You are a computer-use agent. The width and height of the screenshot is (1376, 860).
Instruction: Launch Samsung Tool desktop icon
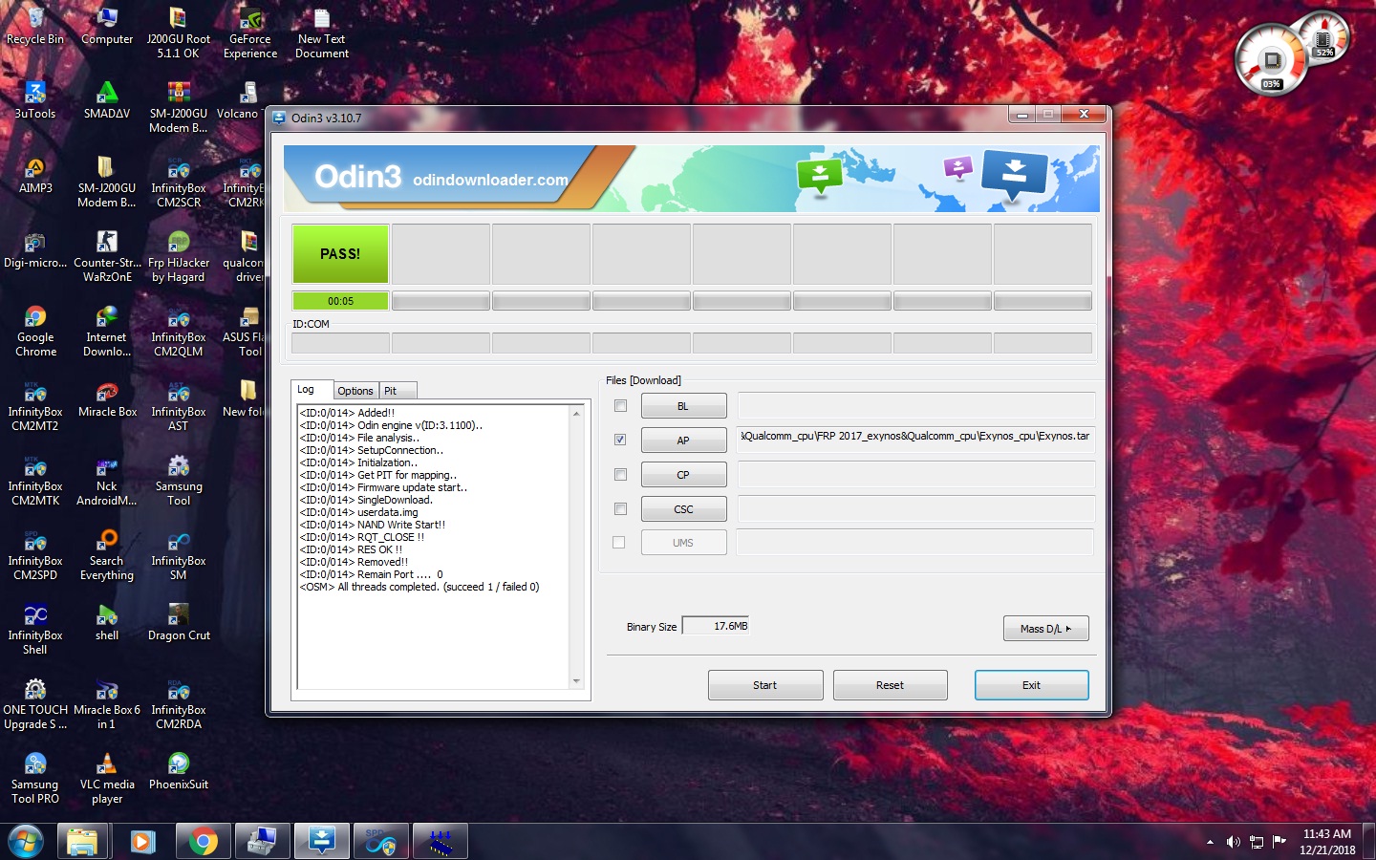(179, 480)
